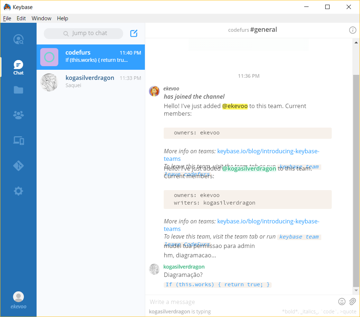The image size is (360, 317).
Task: Open the People search sidebar icon
Action: point(18,39)
